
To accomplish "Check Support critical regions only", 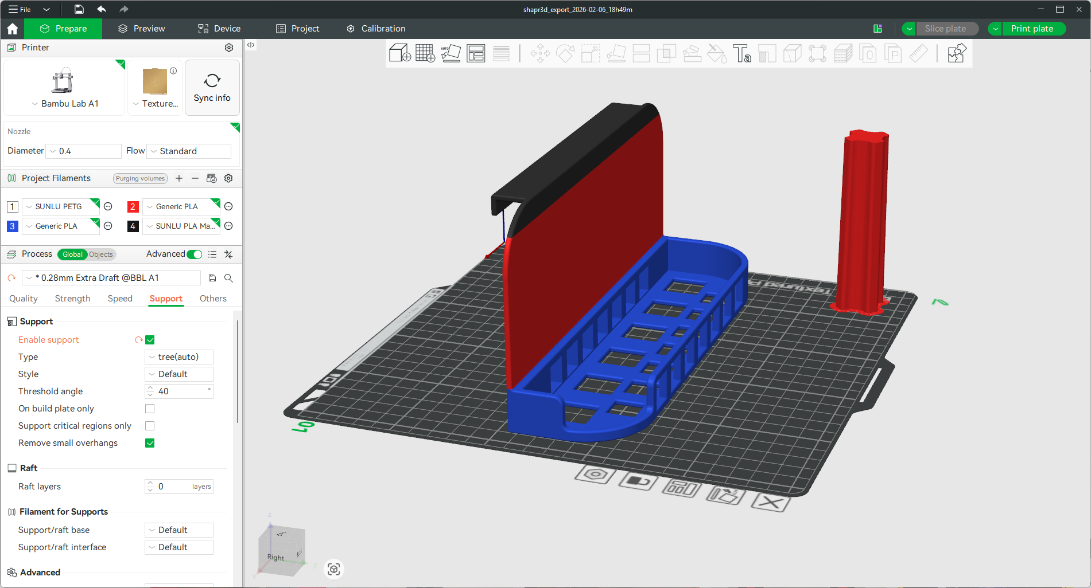I will pos(150,426).
